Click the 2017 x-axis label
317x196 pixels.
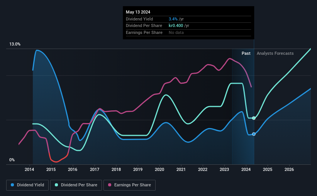tap(95, 169)
